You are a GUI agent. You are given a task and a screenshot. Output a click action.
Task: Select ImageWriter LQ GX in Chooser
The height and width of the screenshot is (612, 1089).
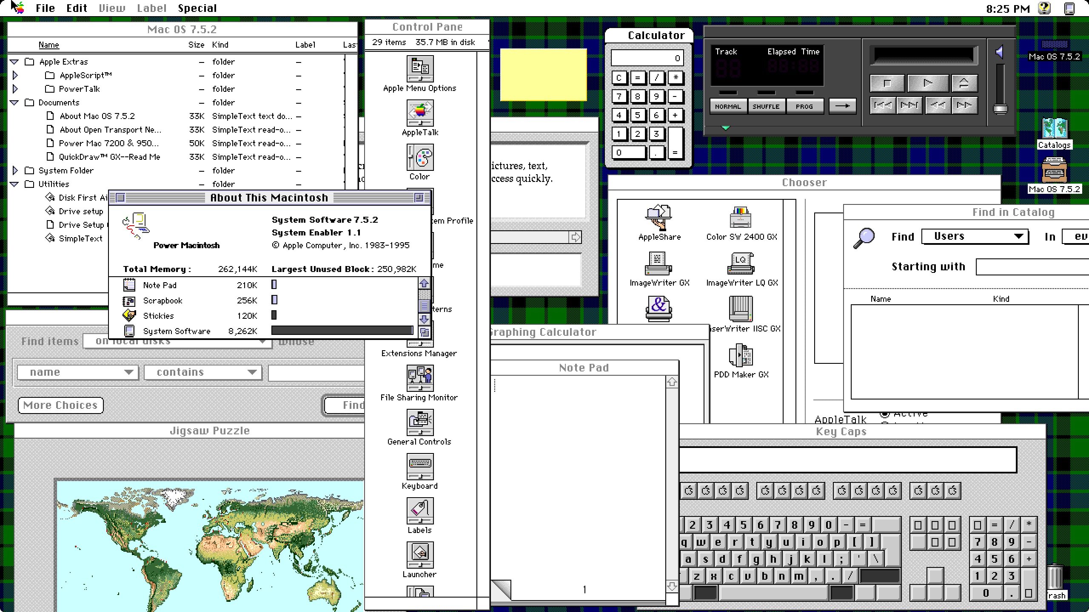pos(741,263)
